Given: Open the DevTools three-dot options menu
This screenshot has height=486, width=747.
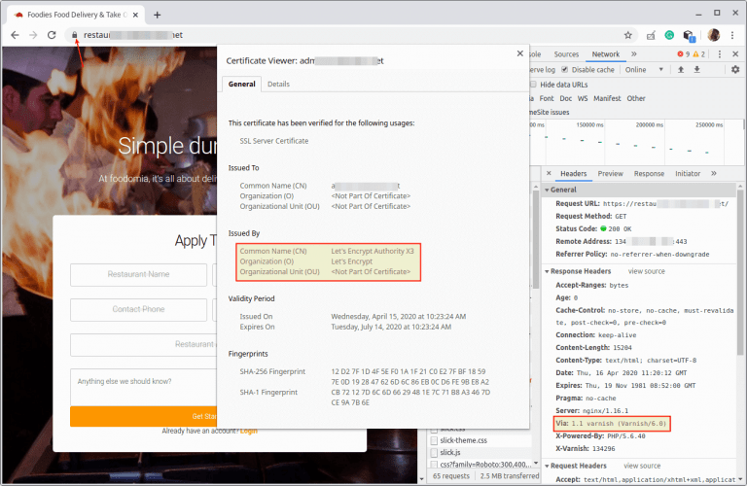Looking at the screenshot, I should click(720, 54).
